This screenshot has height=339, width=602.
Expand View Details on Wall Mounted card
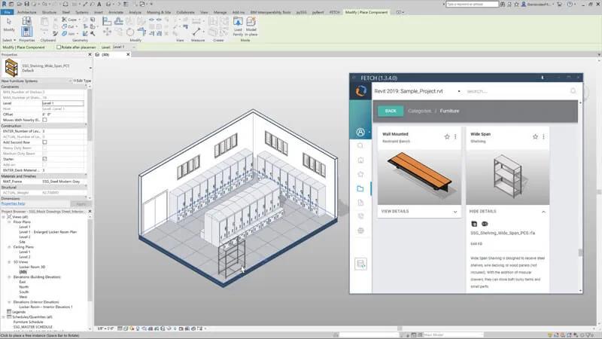tap(419, 212)
